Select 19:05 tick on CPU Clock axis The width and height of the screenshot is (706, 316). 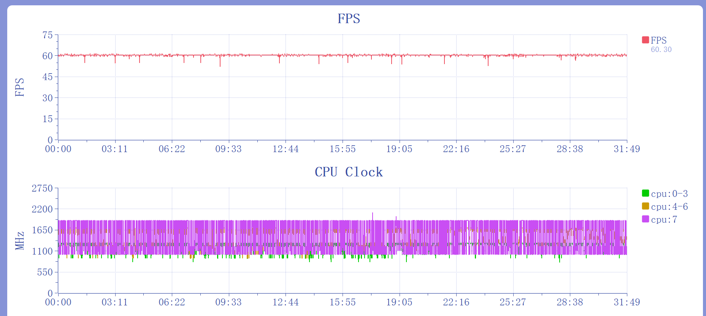point(399,302)
